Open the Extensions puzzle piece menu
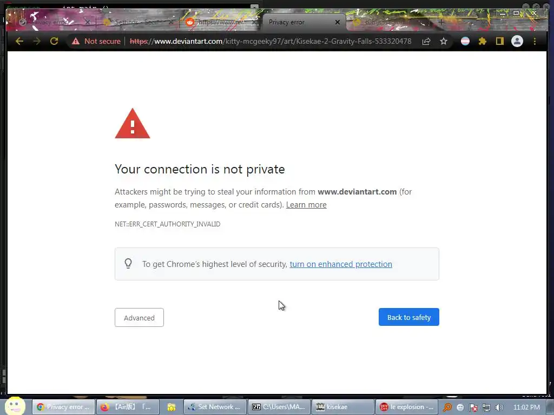The height and width of the screenshot is (415, 554). pyautogui.click(x=482, y=41)
